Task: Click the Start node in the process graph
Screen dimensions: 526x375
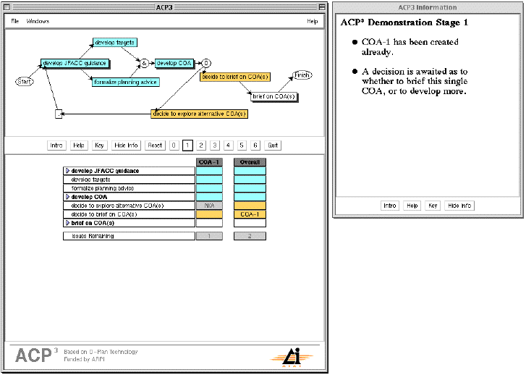Action: pyautogui.click(x=24, y=81)
